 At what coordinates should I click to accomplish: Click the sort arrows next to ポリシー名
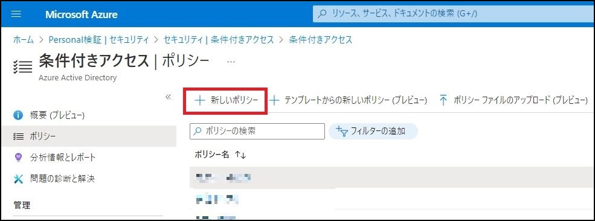click(x=240, y=155)
